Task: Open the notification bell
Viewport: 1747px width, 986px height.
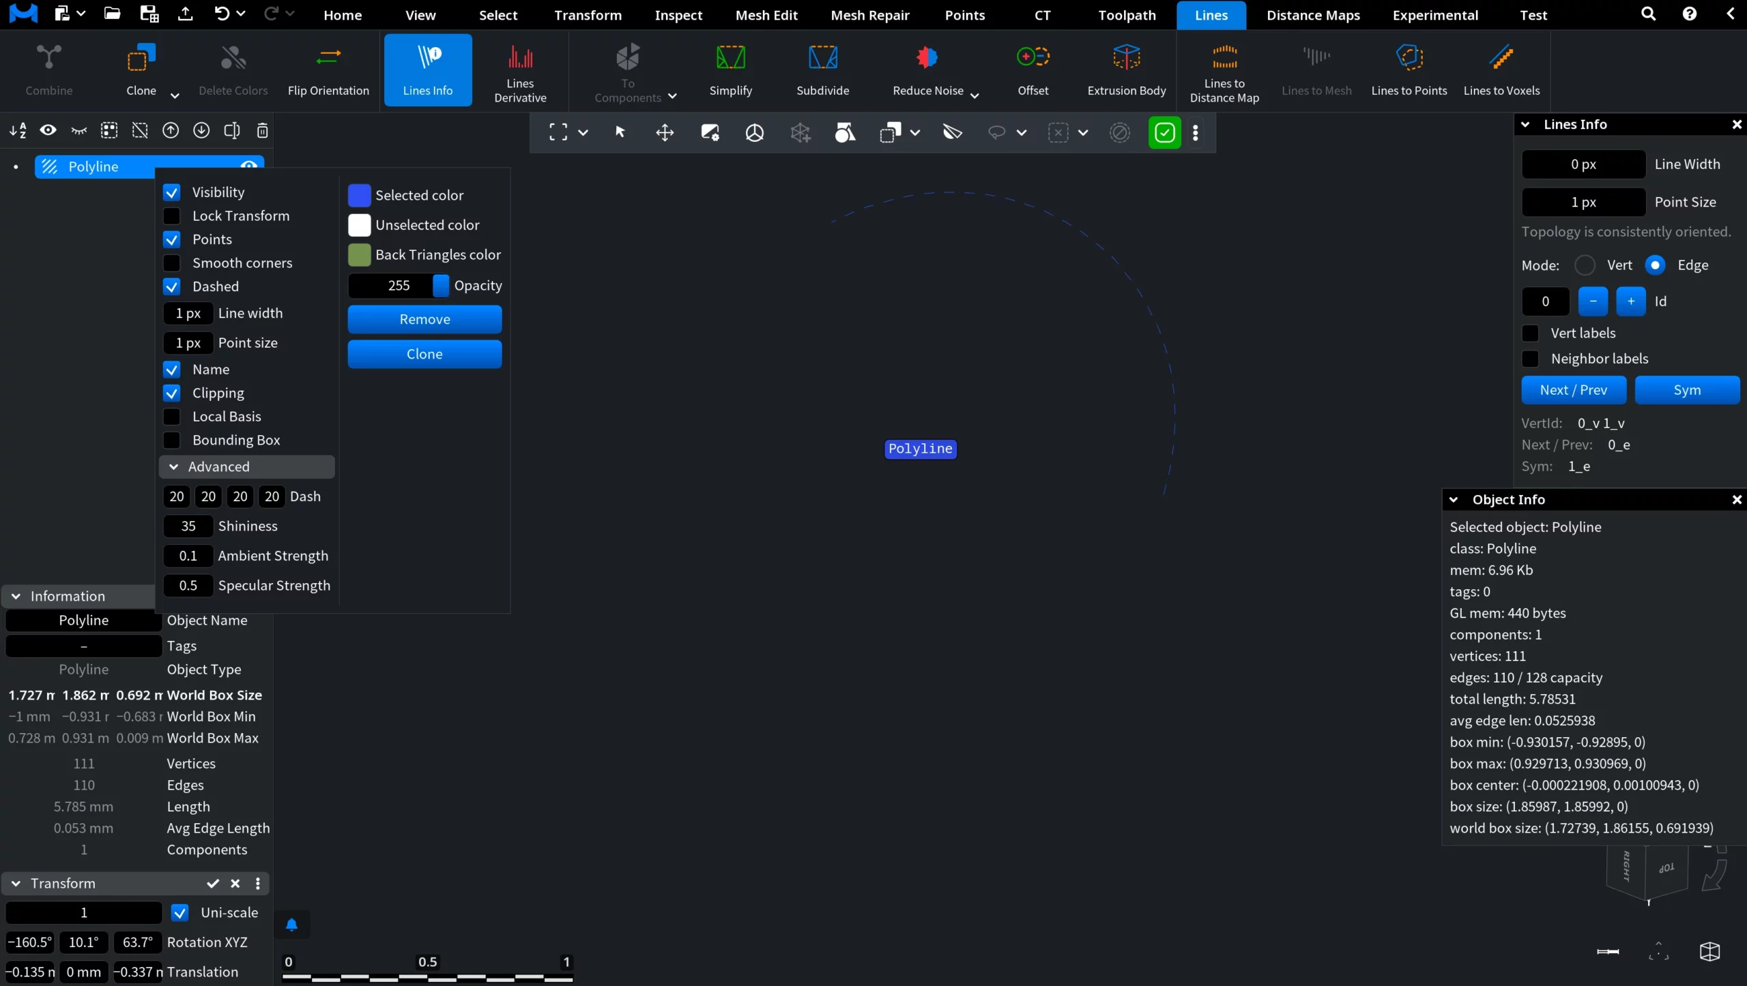Action: click(291, 925)
